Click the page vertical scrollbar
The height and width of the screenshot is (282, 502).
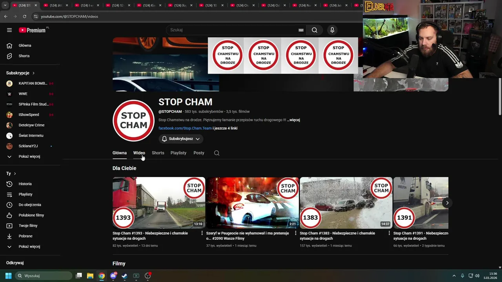(x=500, y=96)
